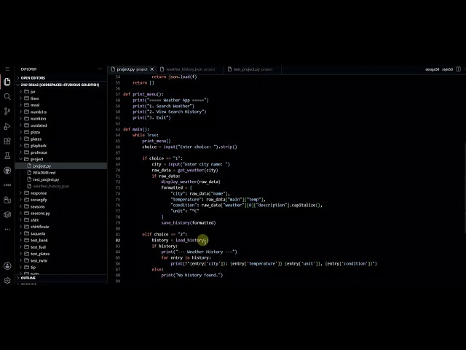Viewport: 466px width, 350px height.
Task: Place cursor on 'def main():' line
Action: coord(136,129)
